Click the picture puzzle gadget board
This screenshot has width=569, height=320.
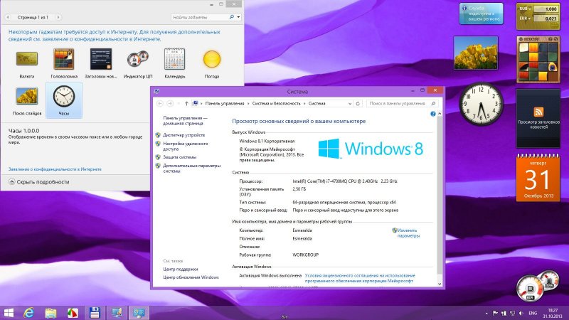click(x=538, y=63)
